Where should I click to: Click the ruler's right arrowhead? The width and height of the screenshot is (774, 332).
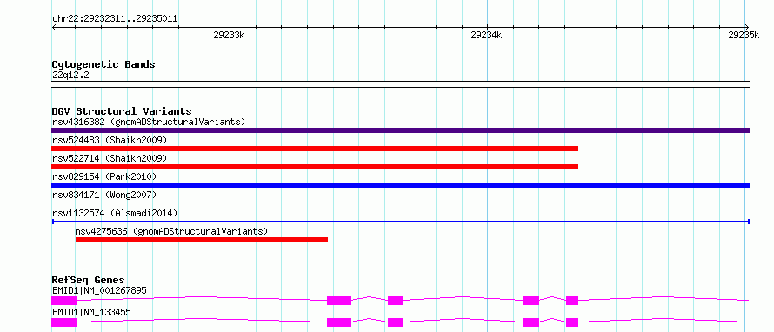[747, 27]
